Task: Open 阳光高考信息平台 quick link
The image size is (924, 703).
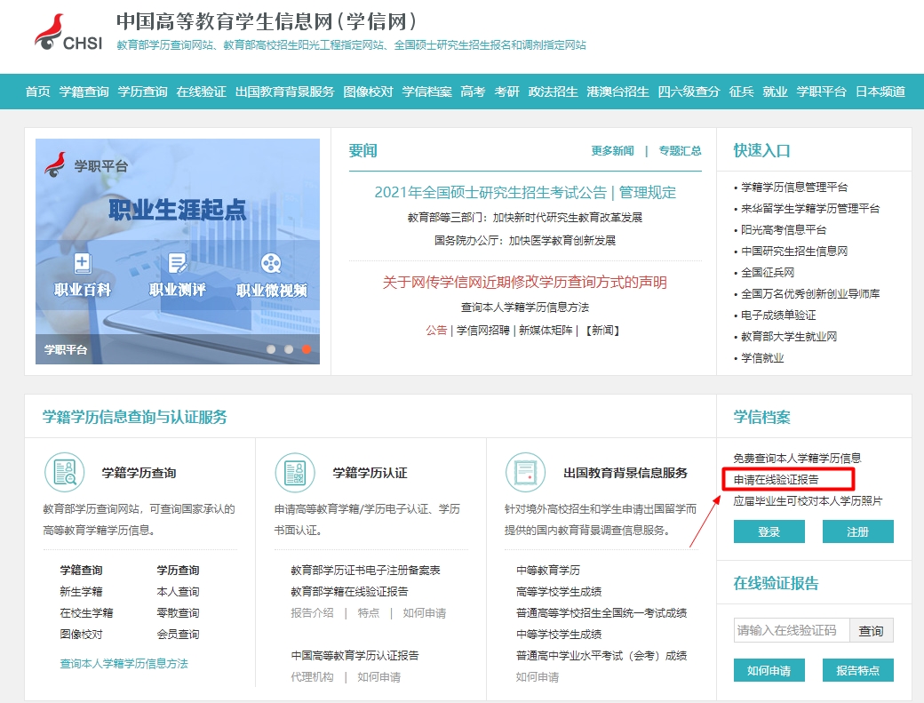Action: click(x=784, y=230)
